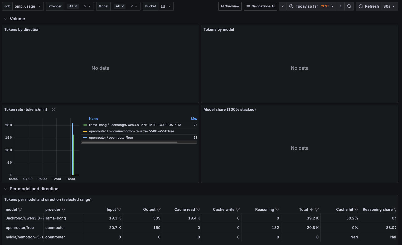Sort the legend by Name
The image size is (402, 245).
point(94,119)
